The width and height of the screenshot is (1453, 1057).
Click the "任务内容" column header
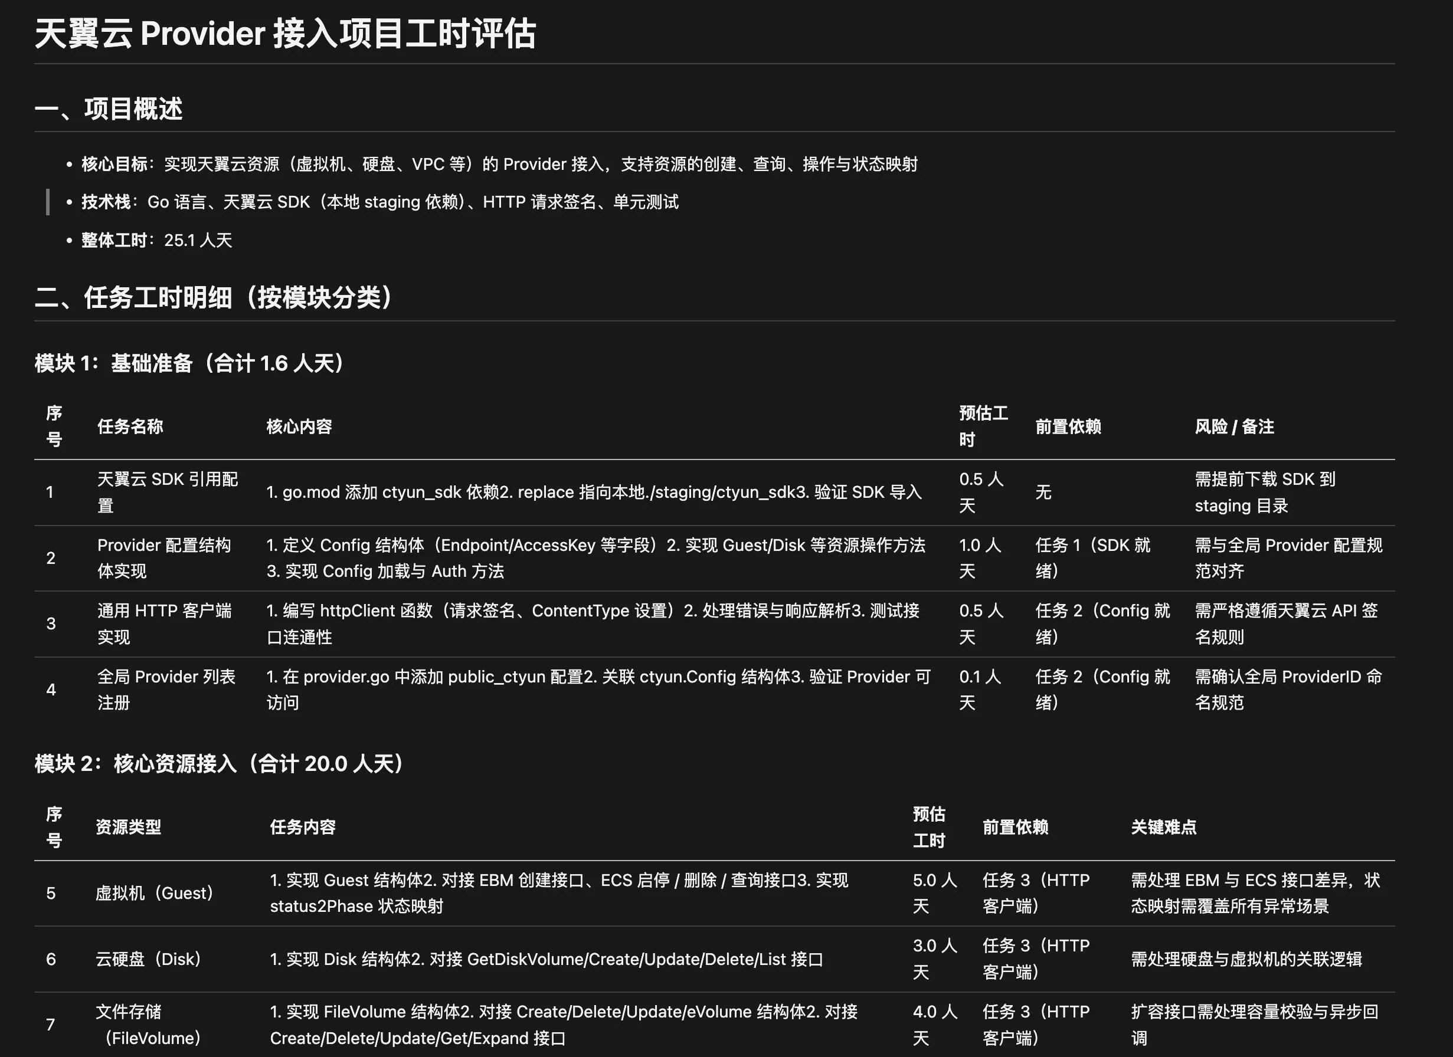point(303,827)
